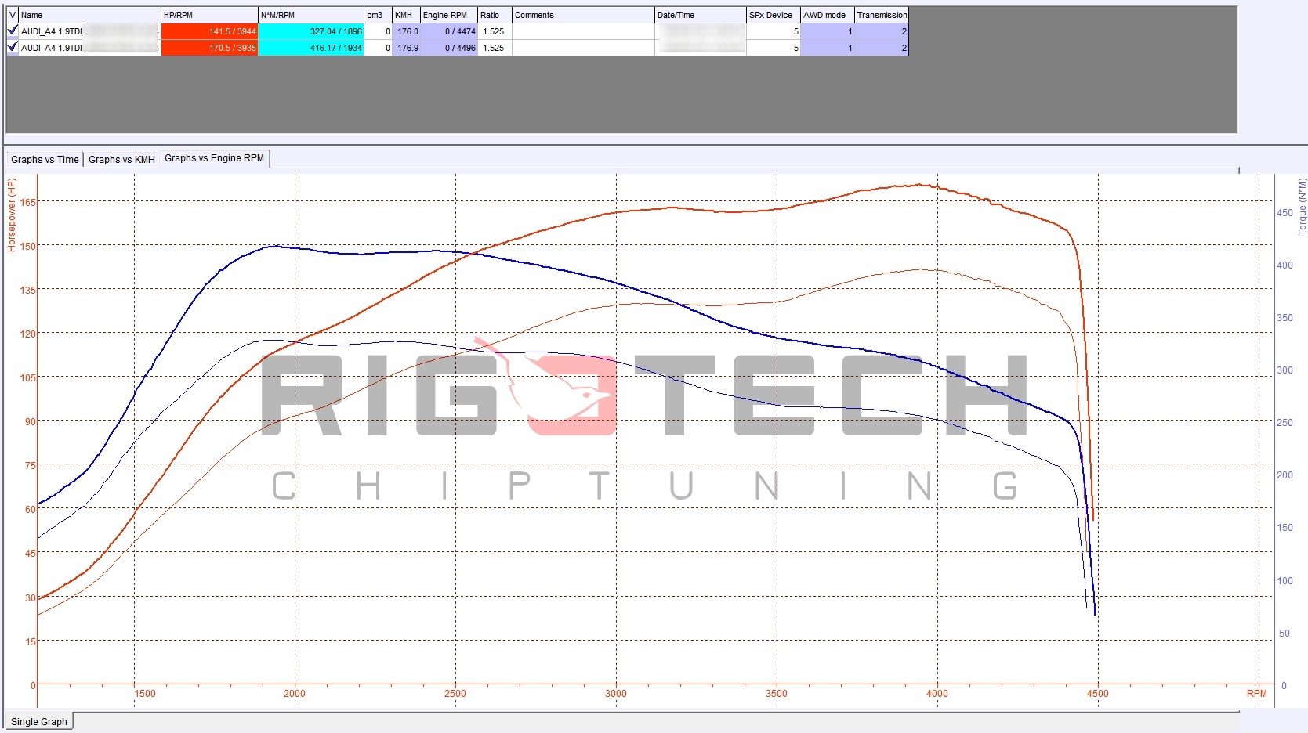The width and height of the screenshot is (1308, 733).
Task: Click the 450 mark on the torque axis
Action: (x=1284, y=212)
